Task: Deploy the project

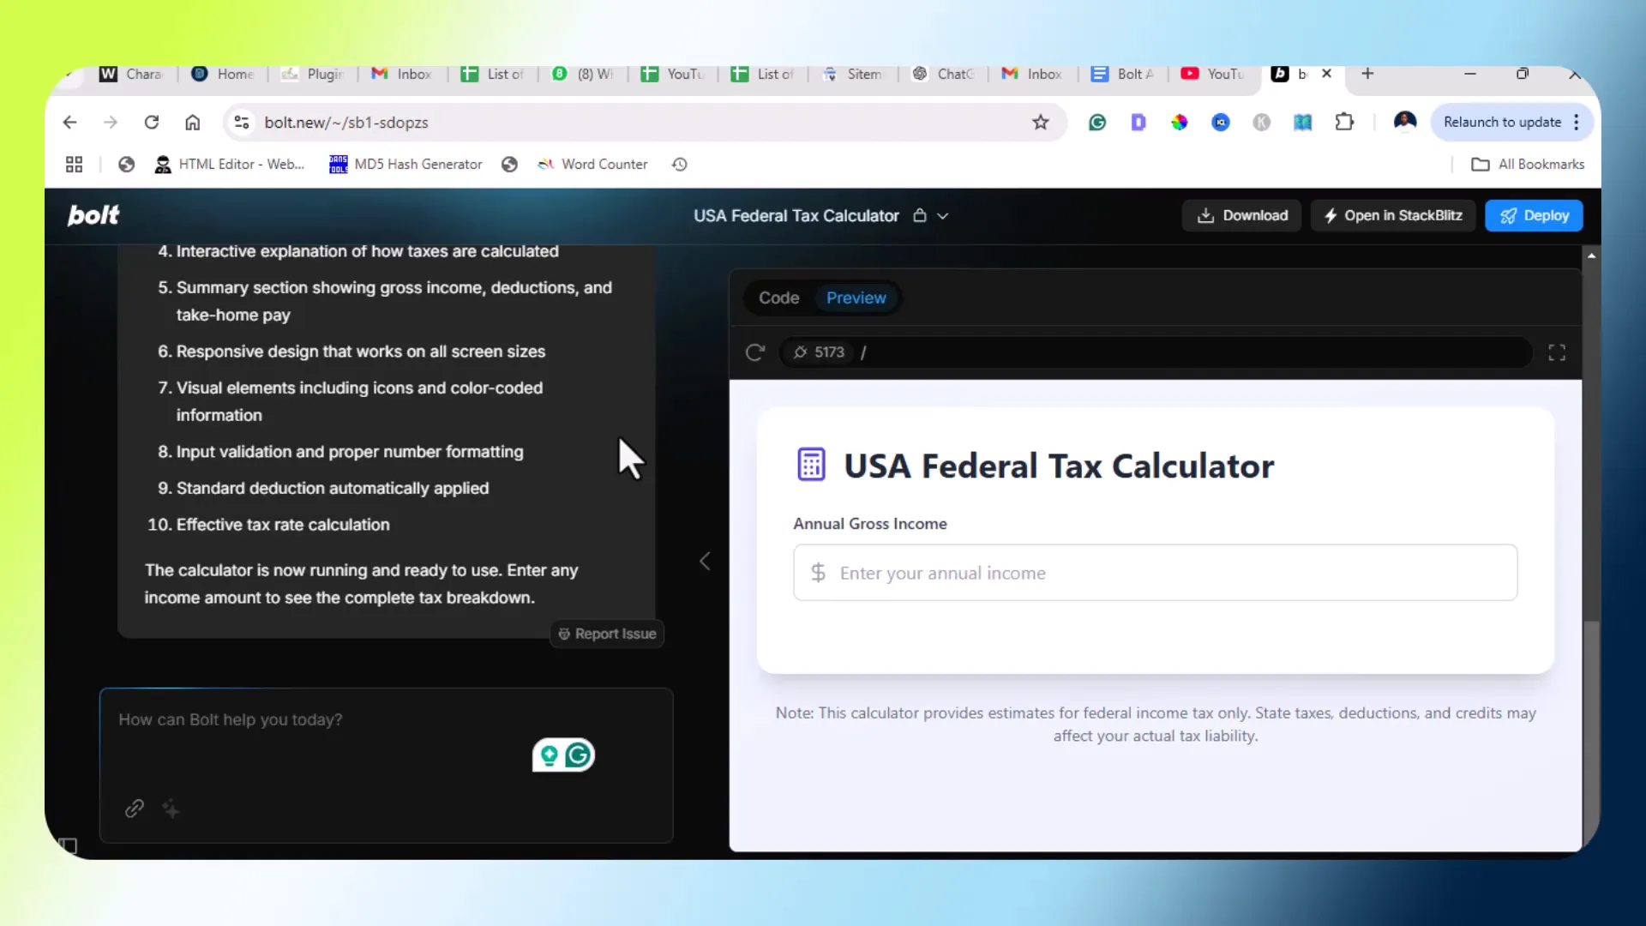Action: [1534, 215]
